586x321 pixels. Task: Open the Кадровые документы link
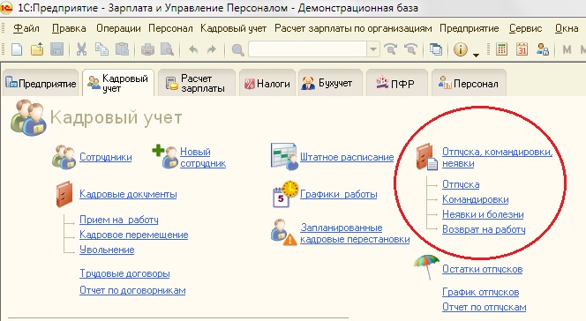point(128,194)
